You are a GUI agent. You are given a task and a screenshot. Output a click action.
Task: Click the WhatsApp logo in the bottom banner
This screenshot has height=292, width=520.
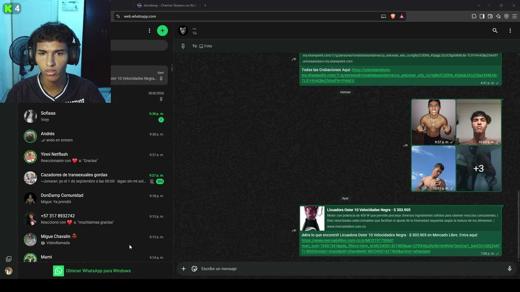pyautogui.click(x=58, y=271)
